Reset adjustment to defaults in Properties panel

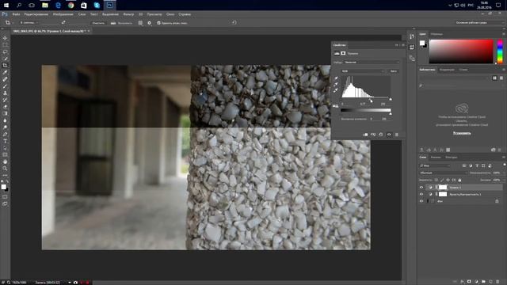pyautogui.click(x=381, y=135)
